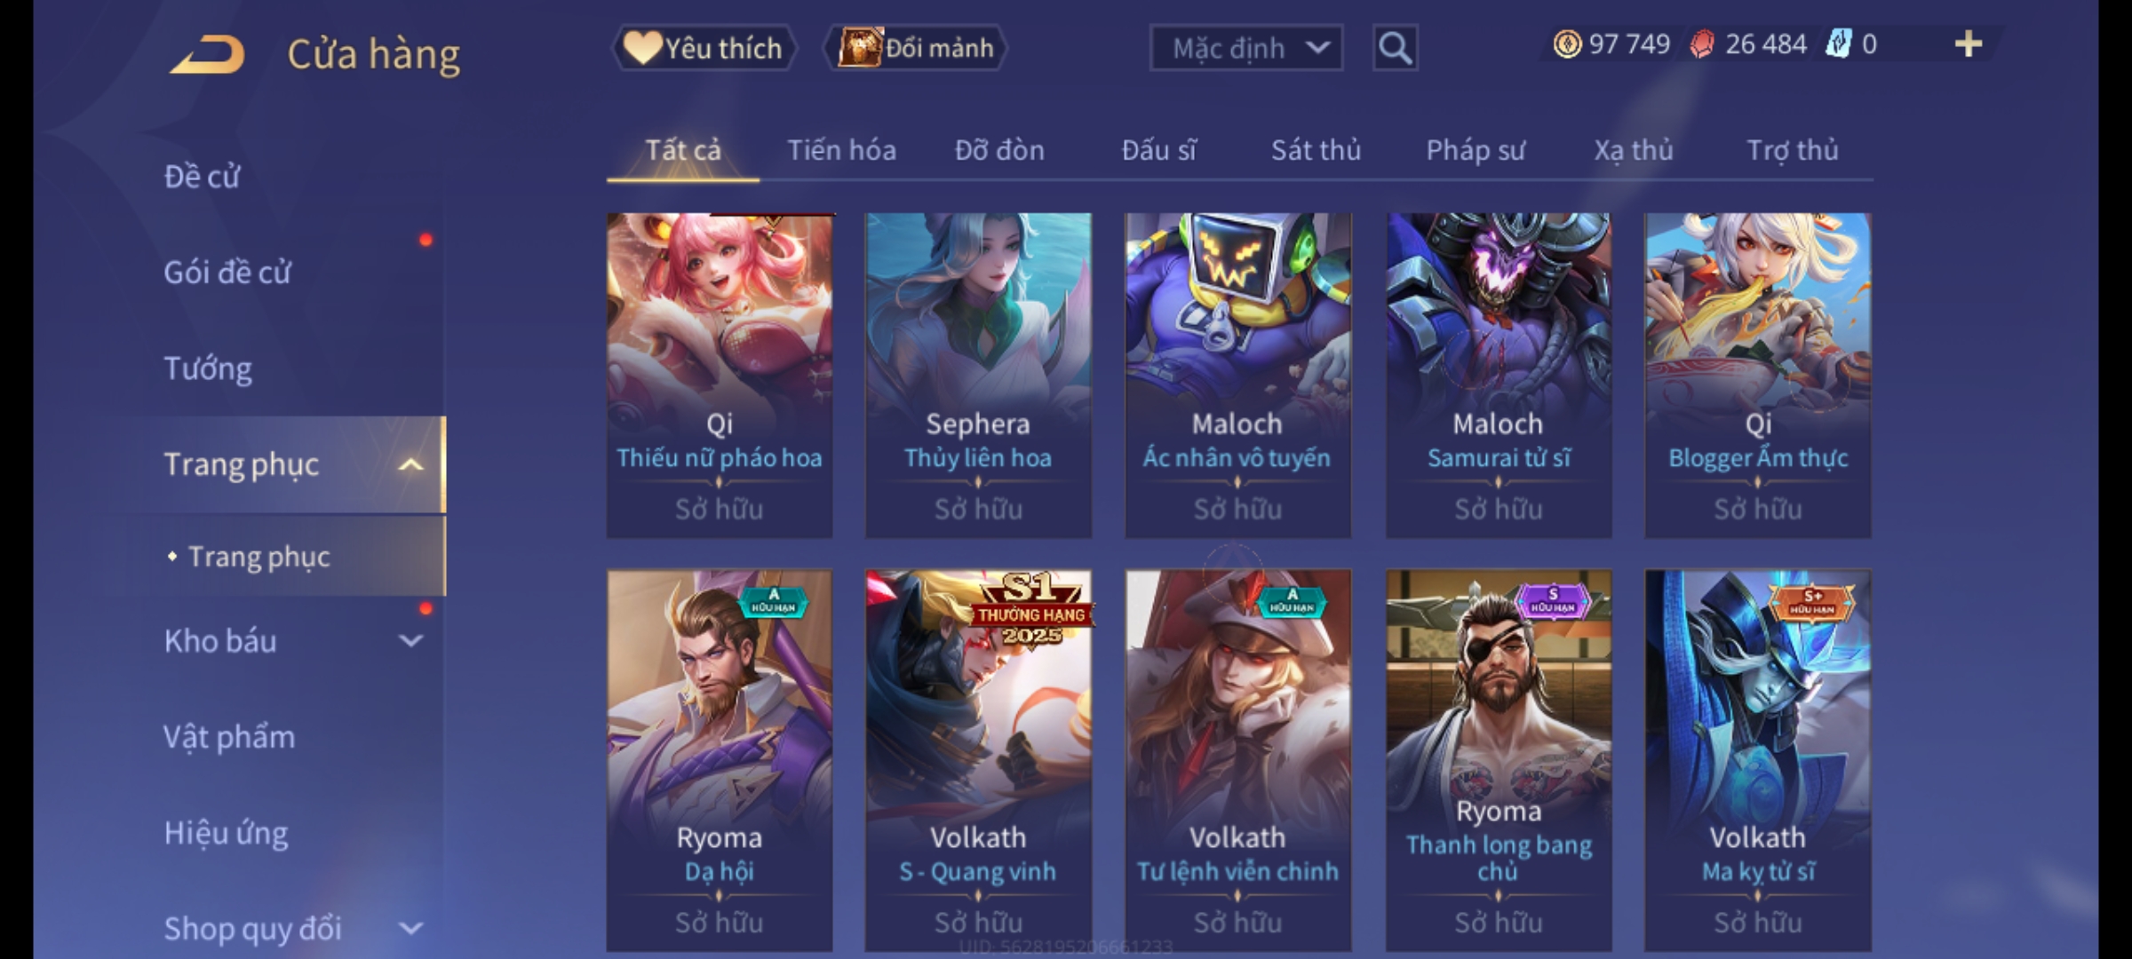2132x959 pixels.
Task: Open Maloch Samurai tử sĩ skin card
Action: click(1499, 375)
